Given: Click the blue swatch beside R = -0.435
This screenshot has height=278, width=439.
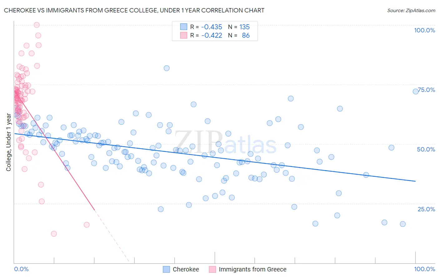Looking at the screenshot, I should 184,27.
